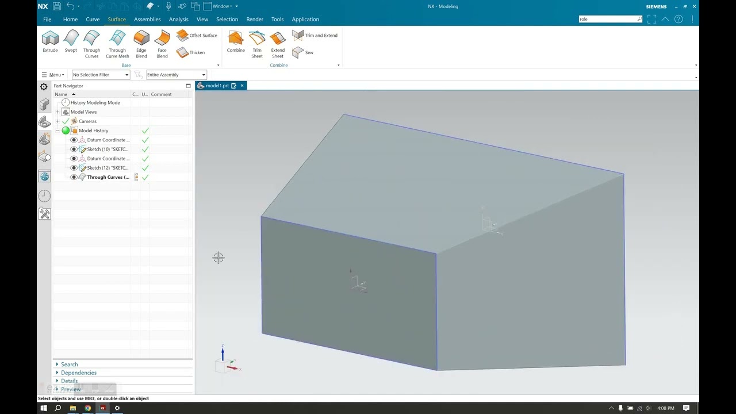Undo the last action in the title bar
The image size is (736, 414).
70,6
